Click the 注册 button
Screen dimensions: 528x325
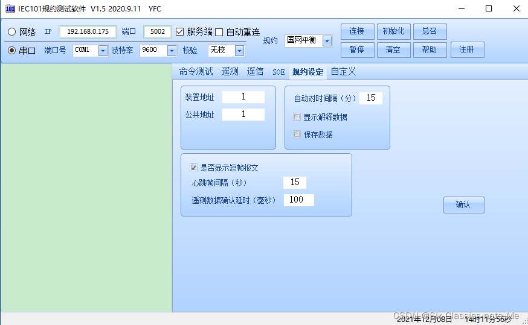pos(468,49)
